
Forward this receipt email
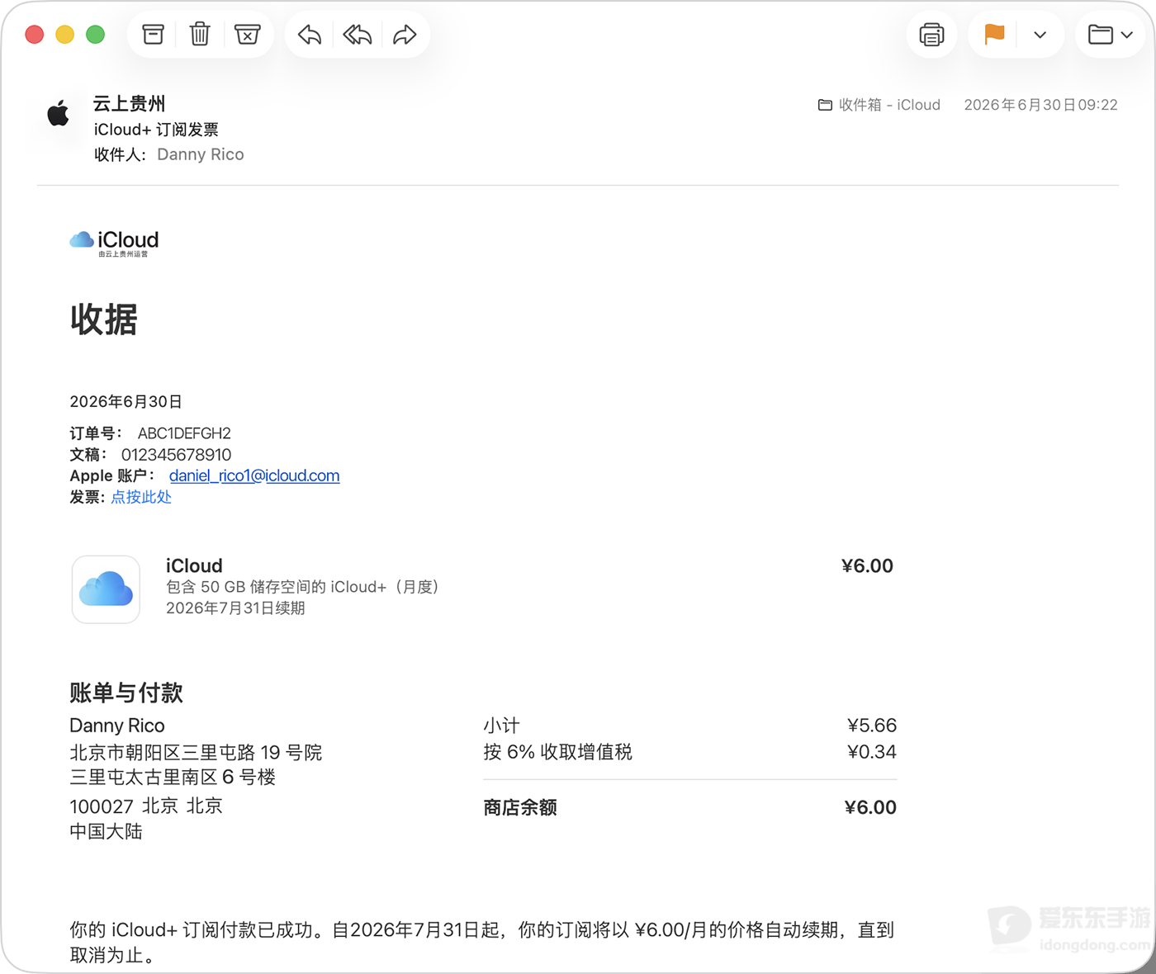(405, 35)
